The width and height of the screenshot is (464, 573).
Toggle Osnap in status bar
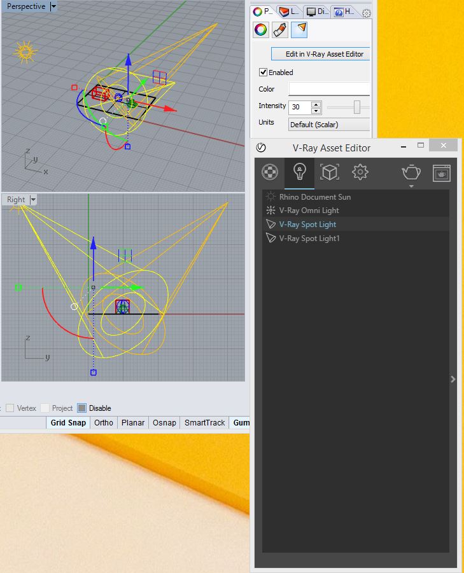click(164, 422)
